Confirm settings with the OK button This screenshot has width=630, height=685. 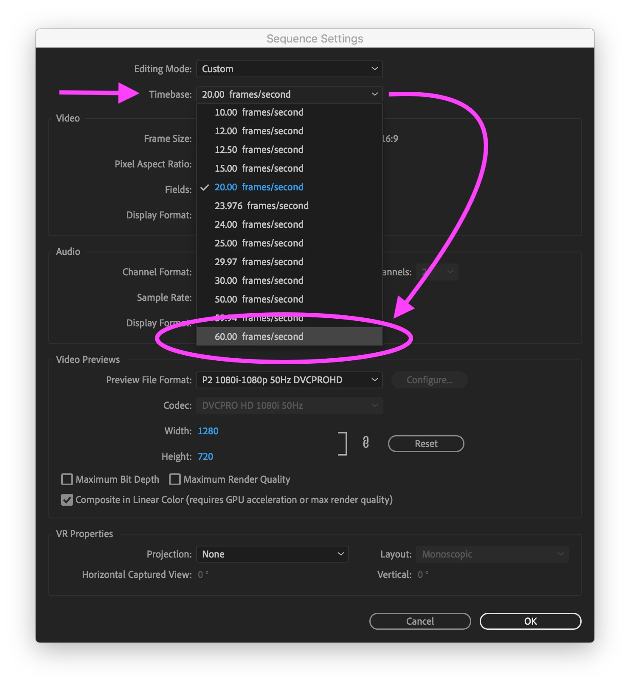[x=530, y=621]
